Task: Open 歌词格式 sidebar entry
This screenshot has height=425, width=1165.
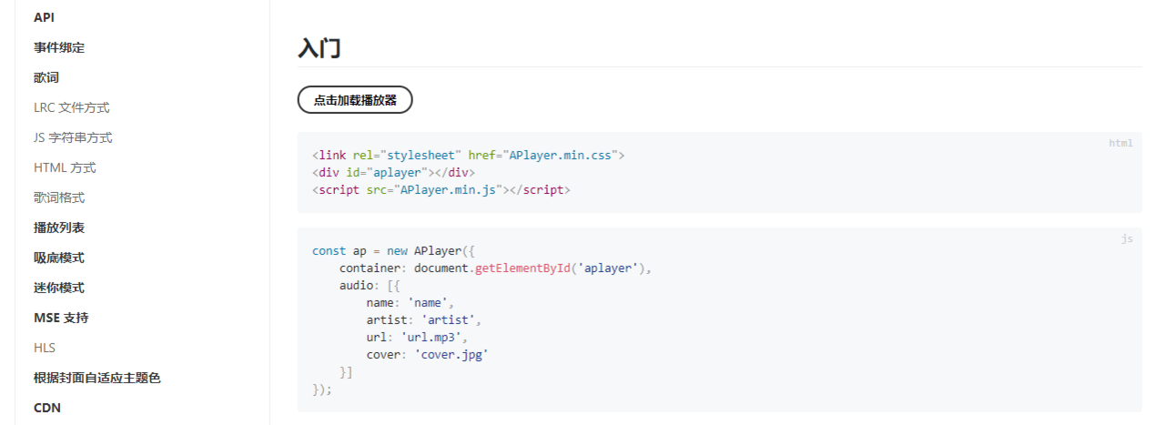Action: [x=59, y=197]
